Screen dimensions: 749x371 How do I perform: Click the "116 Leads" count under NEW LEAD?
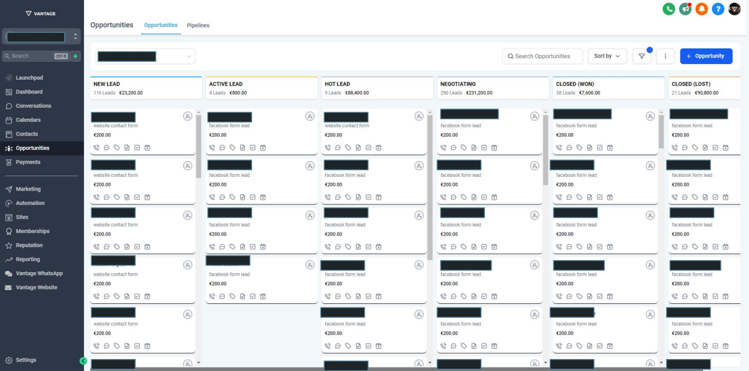(104, 93)
